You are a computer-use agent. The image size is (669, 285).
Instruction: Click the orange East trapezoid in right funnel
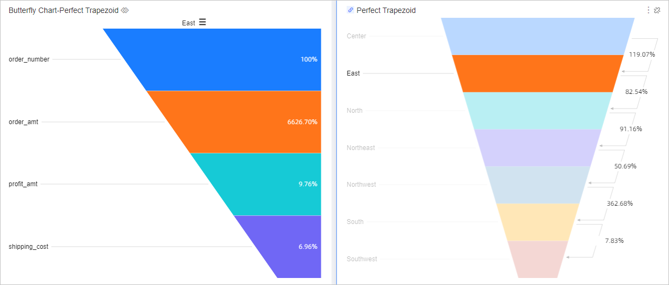tap(538, 73)
